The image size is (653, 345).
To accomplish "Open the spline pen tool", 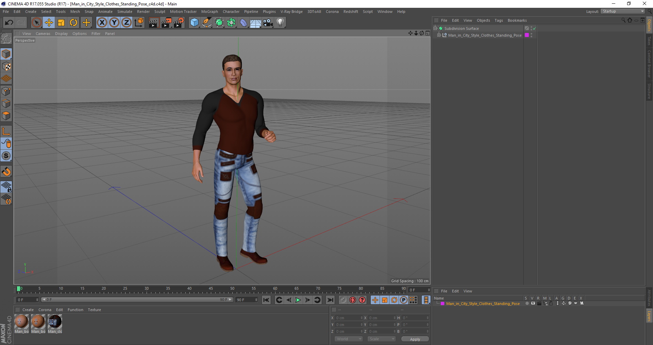I will tap(207, 23).
